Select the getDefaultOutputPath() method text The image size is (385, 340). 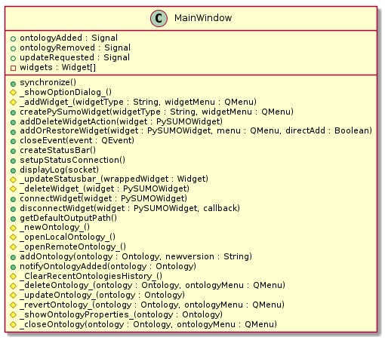pos(69,218)
